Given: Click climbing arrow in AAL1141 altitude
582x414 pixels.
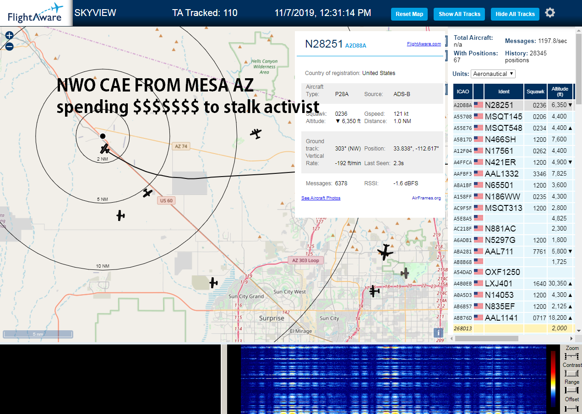Looking at the screenshot, I should (570, 317).
